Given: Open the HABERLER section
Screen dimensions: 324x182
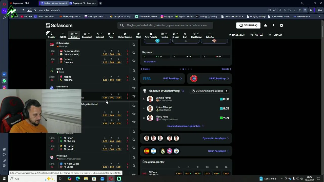Looking at the screenshot, I should click(237, 35).
